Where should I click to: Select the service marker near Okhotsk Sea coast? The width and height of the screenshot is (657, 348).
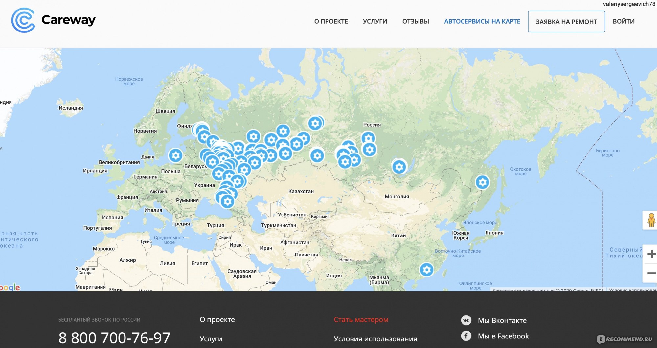(483, 182)
